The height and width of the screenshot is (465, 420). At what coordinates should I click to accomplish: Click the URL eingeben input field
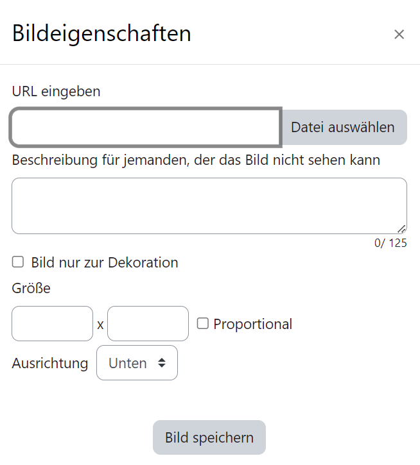click(x=145, y=128)
